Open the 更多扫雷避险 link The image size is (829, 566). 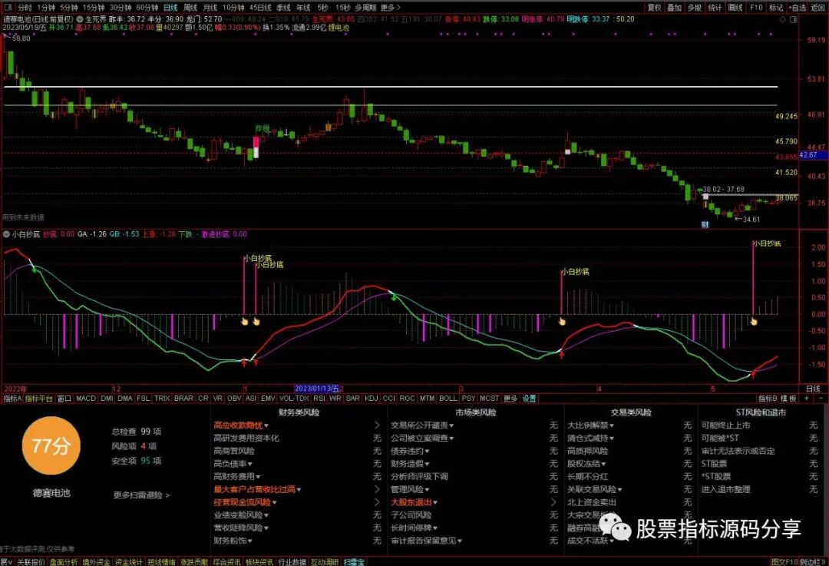click(141, 495)
